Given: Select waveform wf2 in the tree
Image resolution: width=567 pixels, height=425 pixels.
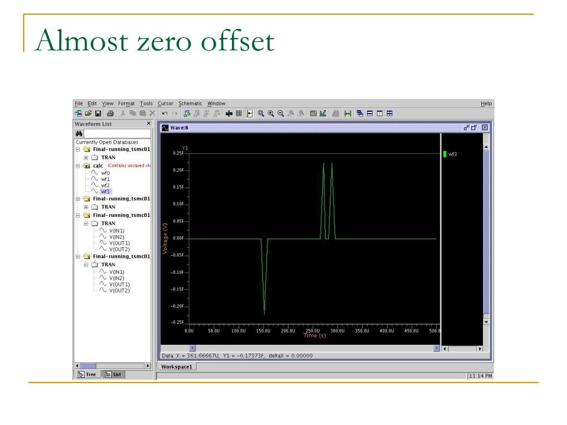Looking at the screenshot, I should pos(105,185).
